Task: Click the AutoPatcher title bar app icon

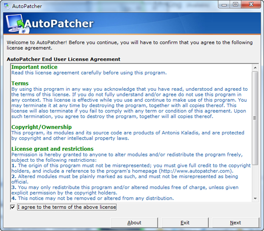Action: pyautogui.click(x=7, y=5)
